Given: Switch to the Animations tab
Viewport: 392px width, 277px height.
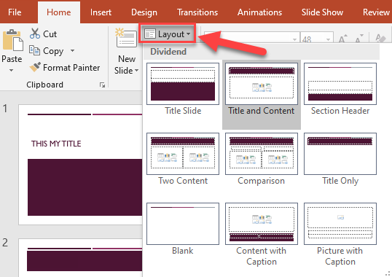Looking at the screenshot, I should coord(259,12).
